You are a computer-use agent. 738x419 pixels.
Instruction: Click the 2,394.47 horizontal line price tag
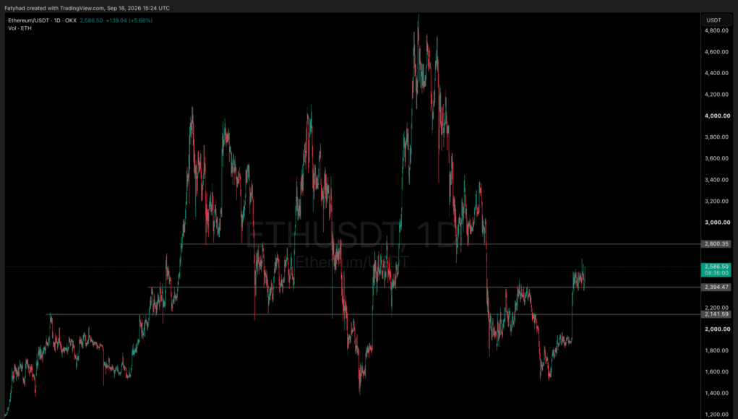[716, 288]
